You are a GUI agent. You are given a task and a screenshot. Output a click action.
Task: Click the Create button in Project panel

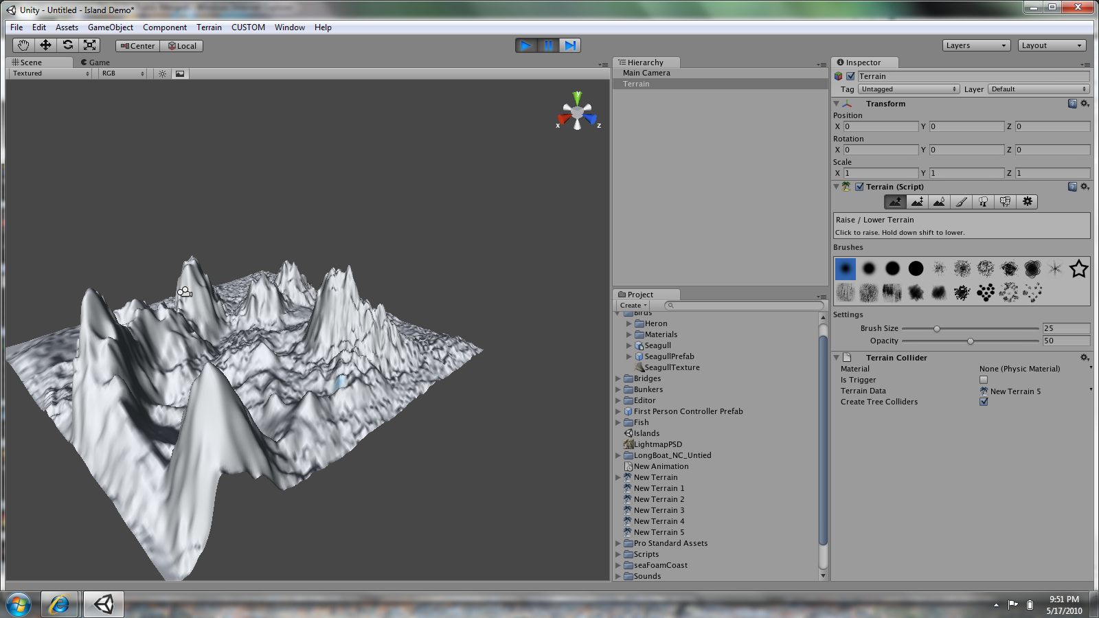tap(633, 306)
